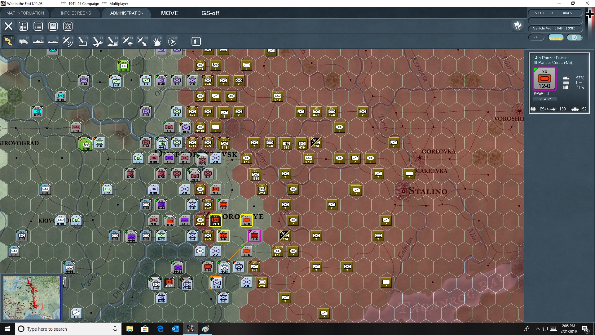
Task: Select the yellow-highlighted 17-0 unit on map
Action: click(247, 221)
